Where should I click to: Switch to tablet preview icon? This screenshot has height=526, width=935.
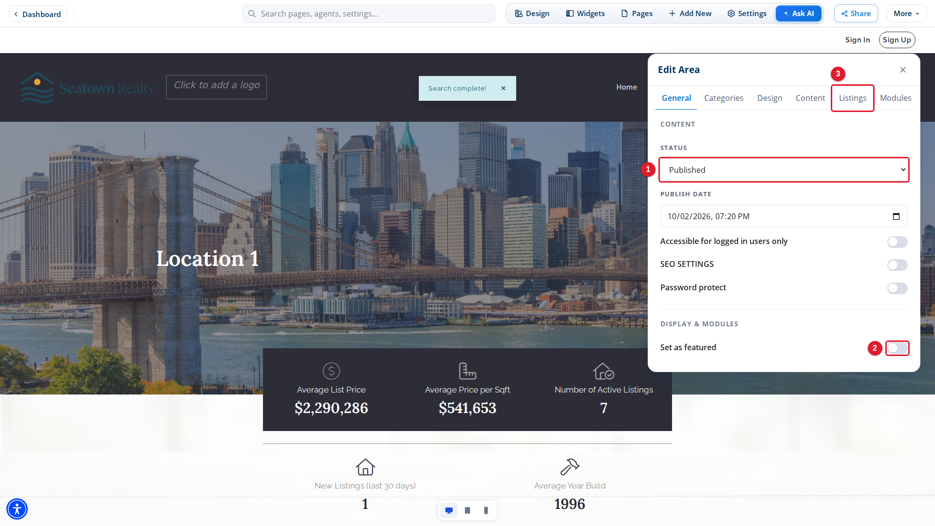[x=467, y=510]
